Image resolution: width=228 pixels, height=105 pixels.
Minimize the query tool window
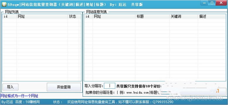click(x=204, y=3)
